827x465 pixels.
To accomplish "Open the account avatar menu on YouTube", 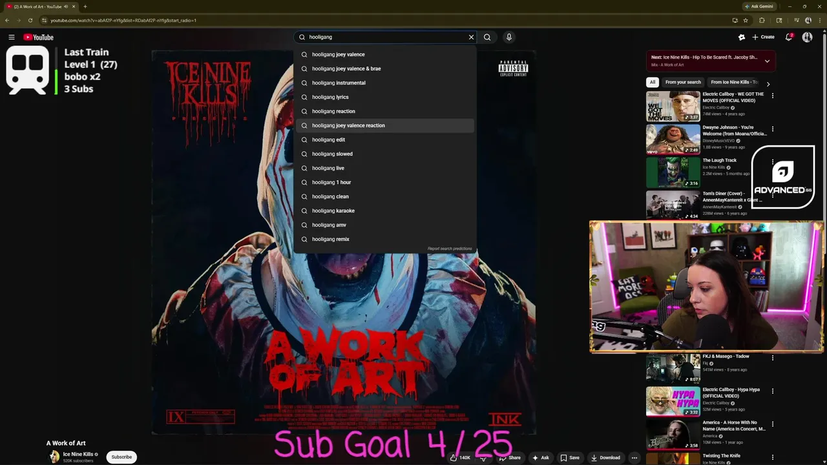I will 807,37.
